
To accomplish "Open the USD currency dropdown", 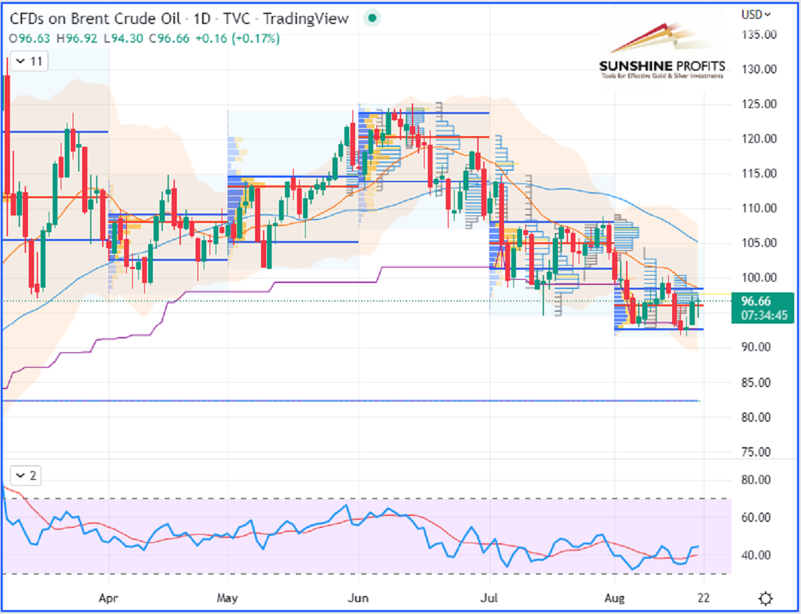I will (x=756, y=14).
